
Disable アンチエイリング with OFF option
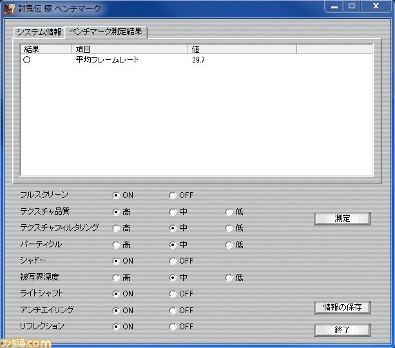[x=173, y=311]
